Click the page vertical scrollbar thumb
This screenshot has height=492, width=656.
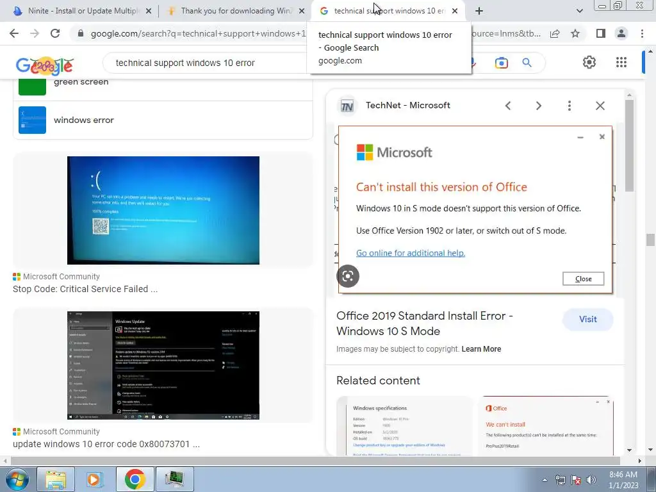pos(650,240)
